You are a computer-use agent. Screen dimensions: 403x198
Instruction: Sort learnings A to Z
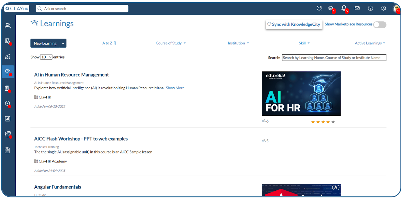(x=109, y=43)
